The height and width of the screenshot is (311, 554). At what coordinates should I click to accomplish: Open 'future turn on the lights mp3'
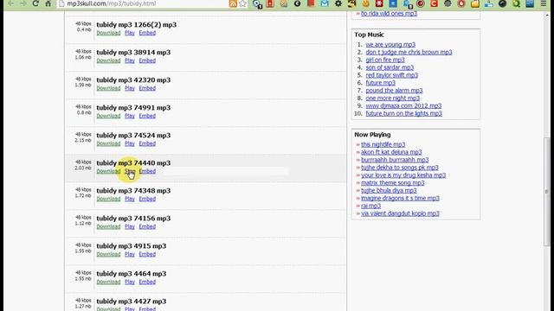404,113
